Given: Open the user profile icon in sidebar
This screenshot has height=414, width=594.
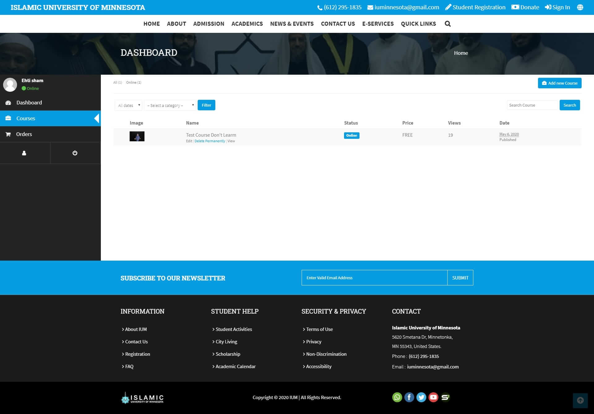Looking at the screenshot, I should coord(24,153).
